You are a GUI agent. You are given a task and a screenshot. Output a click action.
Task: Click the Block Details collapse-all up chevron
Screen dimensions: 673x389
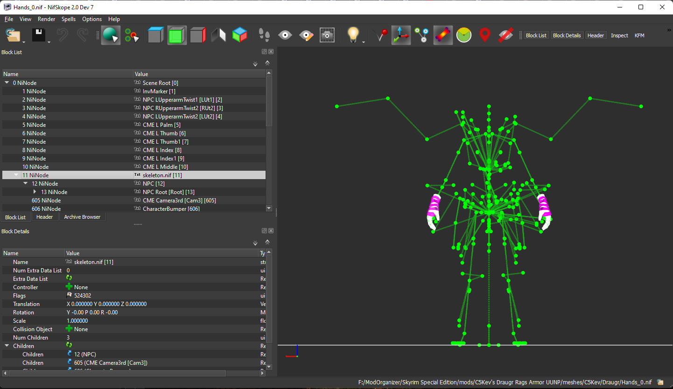[x=267, y=242]
